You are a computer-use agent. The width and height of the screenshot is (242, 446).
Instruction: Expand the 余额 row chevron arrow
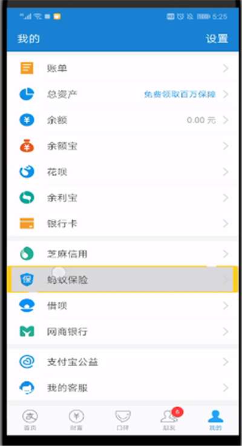(x=226, y=120)
